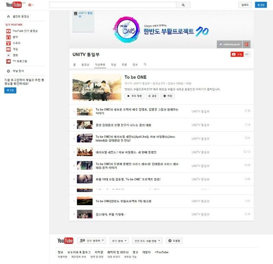Open the new features footer link
This screenshot has height=264, width=273.
[130, 257]
